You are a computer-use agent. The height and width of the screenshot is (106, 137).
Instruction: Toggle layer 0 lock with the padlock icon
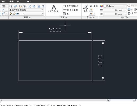[18, 14]
